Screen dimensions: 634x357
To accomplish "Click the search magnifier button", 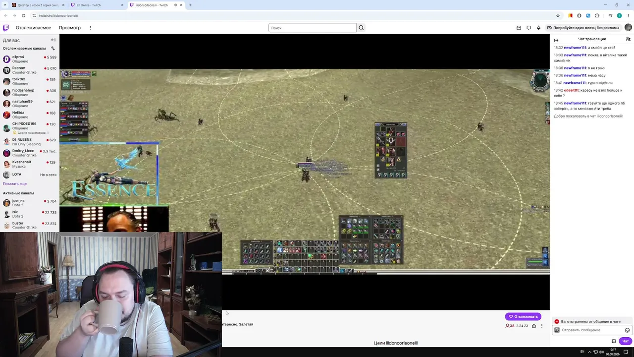I will click(361, 28).
